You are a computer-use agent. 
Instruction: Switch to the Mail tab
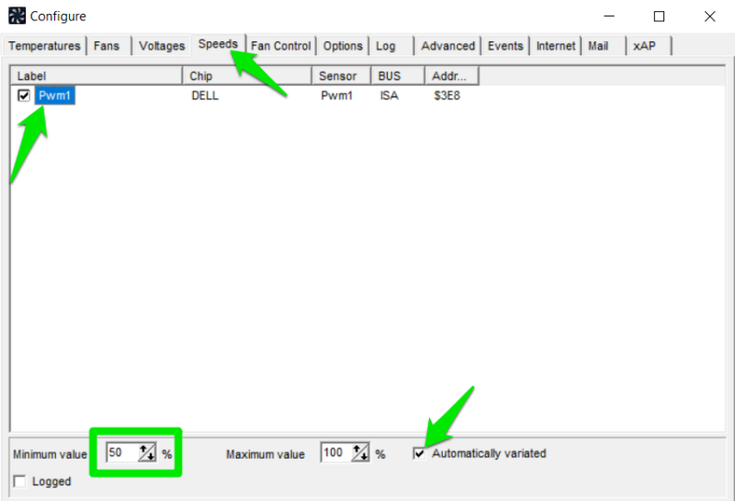tap(598, 46)
